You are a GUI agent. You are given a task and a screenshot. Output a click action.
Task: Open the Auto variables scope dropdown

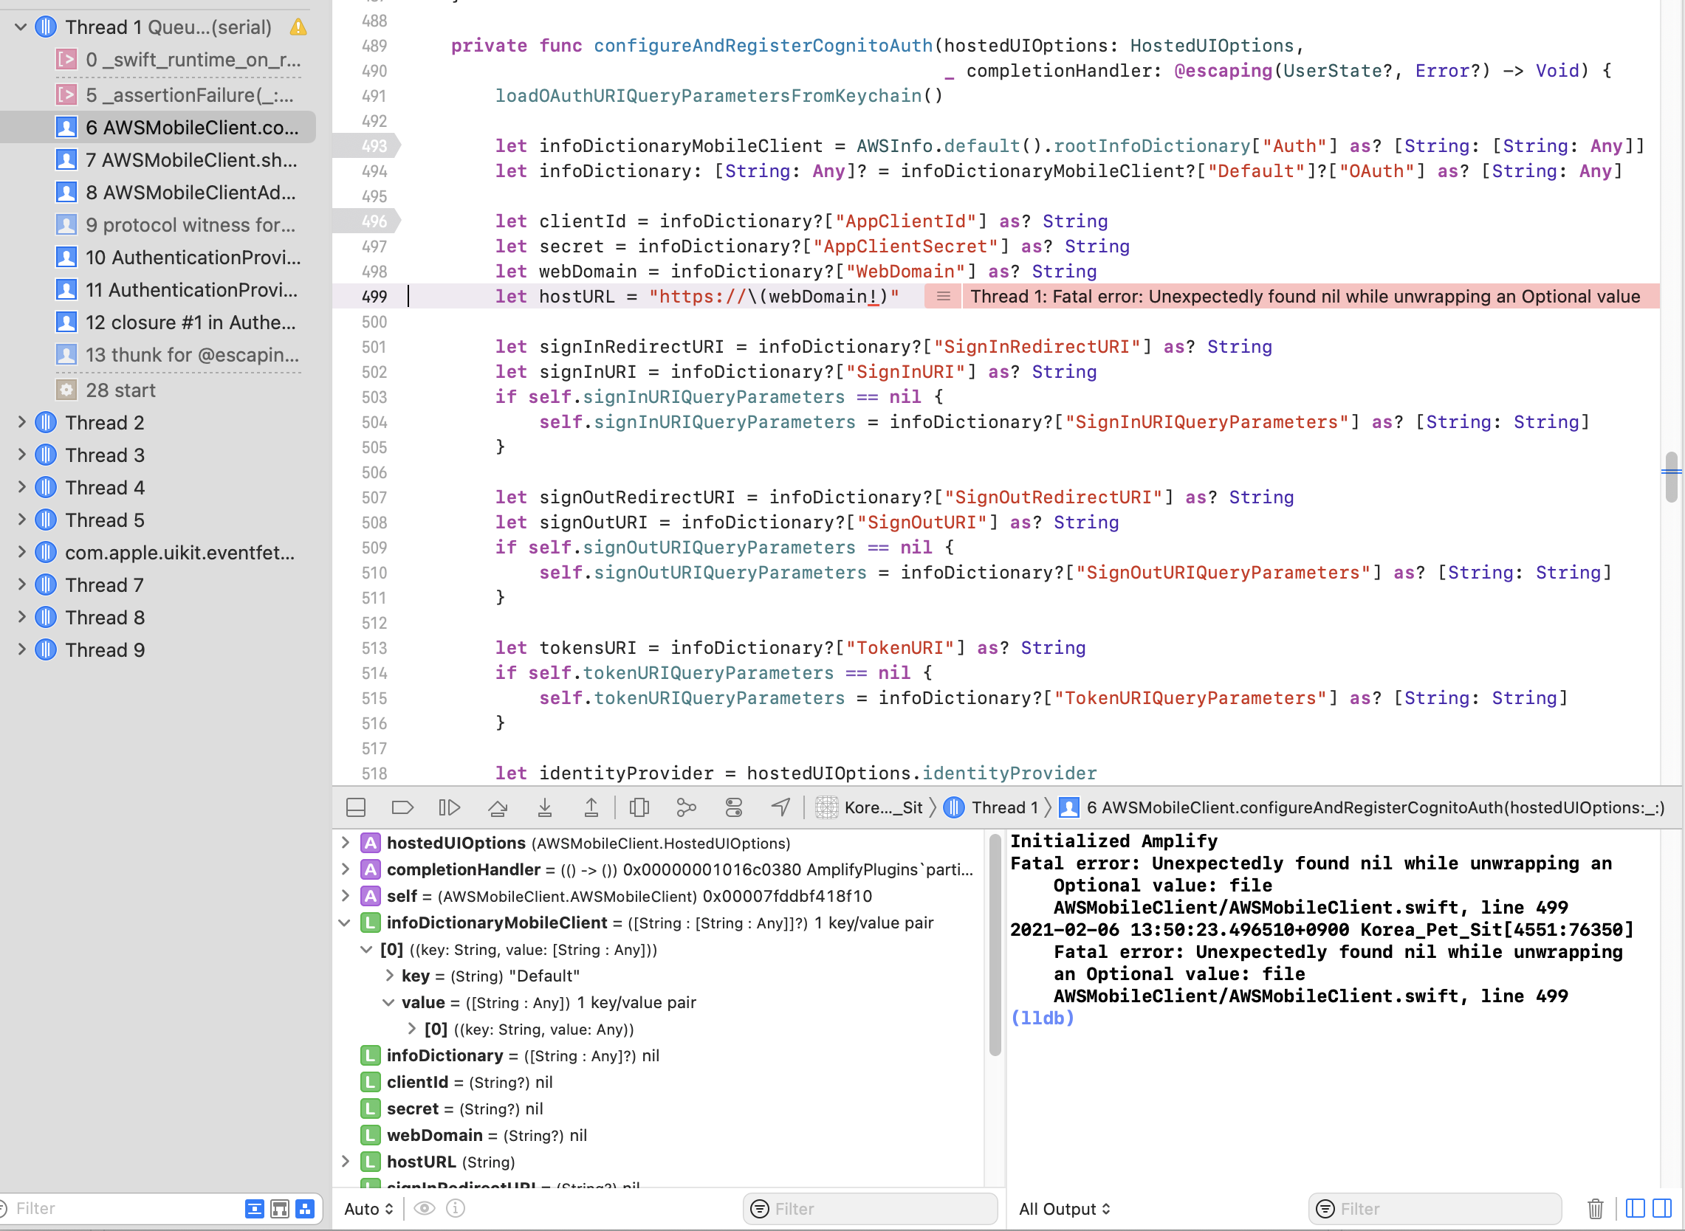point(367,1208)
